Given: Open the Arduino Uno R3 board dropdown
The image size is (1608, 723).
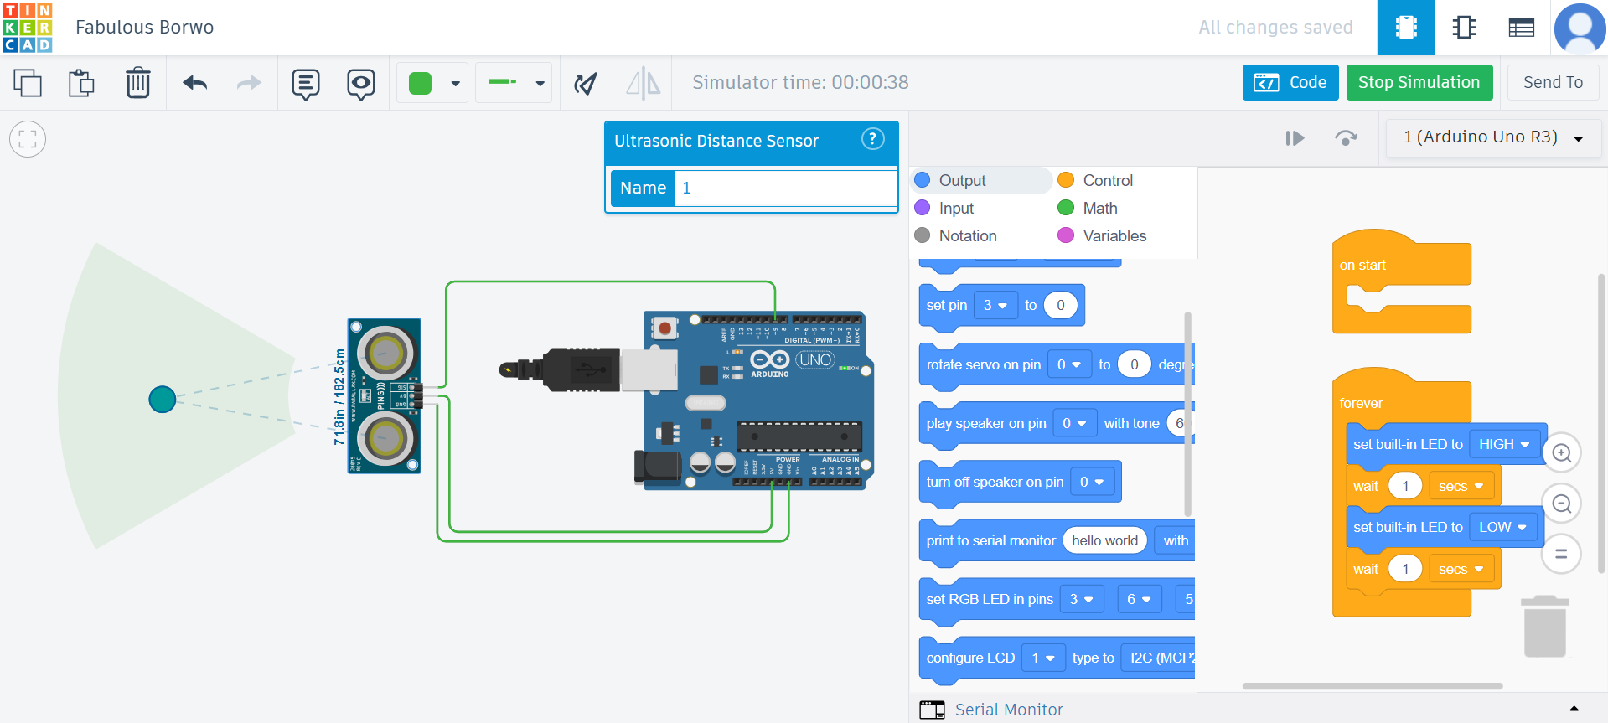Looking at the screenshot, I should (1493, 137).
